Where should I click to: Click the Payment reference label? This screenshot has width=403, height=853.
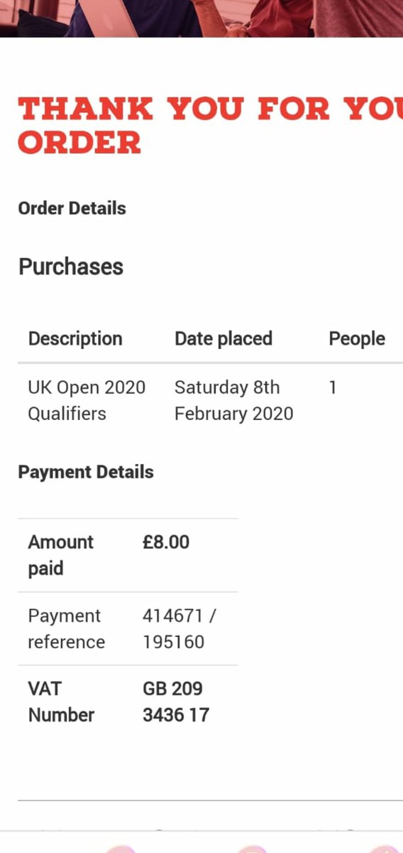pyautogui.click(x=66, y=628)
